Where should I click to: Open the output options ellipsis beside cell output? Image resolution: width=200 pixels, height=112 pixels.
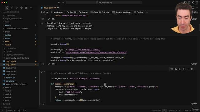[x=42, y=23]
